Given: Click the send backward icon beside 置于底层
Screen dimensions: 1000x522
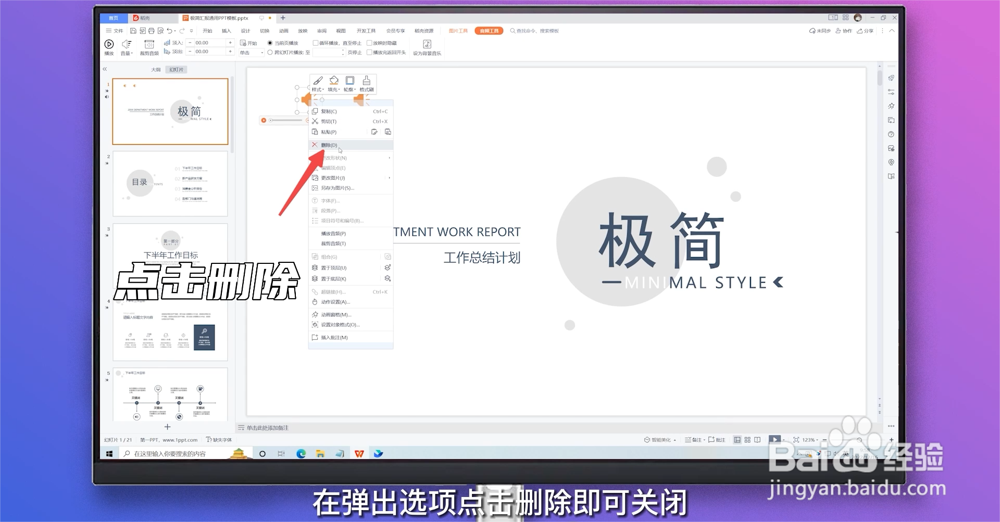Looking at the screenshot, I should pyautogui.click(x=387, y=278).
